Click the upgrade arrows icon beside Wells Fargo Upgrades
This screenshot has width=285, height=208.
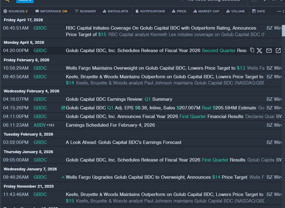coord(63,177)
